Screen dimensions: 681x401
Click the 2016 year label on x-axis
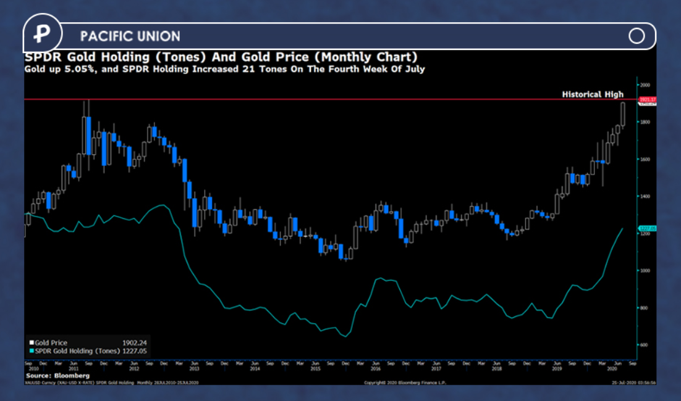tap(376, 369)
